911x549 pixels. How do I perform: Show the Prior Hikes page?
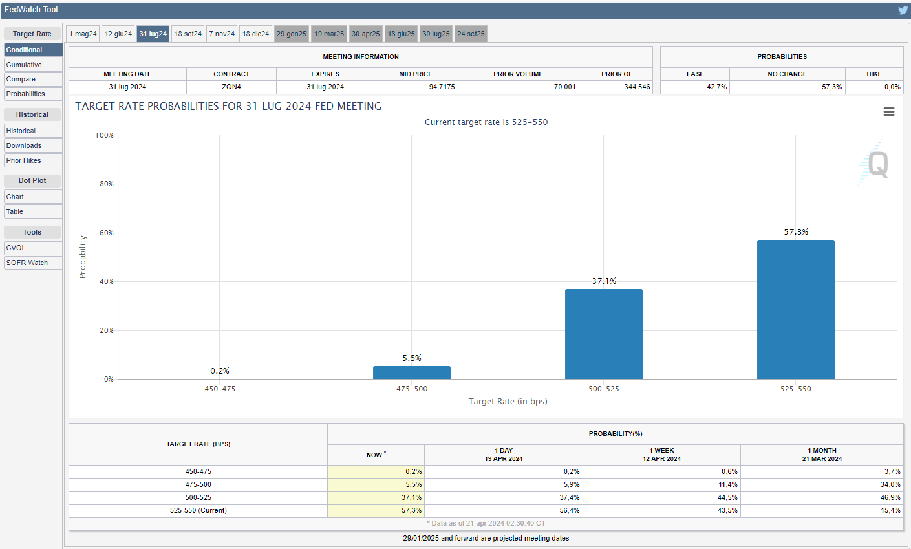tap(33, 160)
